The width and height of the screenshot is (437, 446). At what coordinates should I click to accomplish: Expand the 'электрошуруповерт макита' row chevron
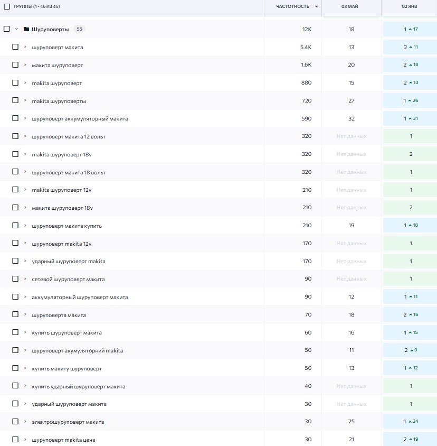25,422
